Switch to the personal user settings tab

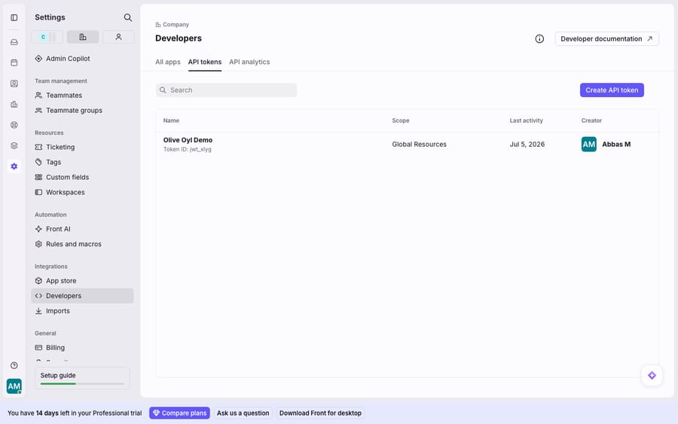[x=118, y=37]
